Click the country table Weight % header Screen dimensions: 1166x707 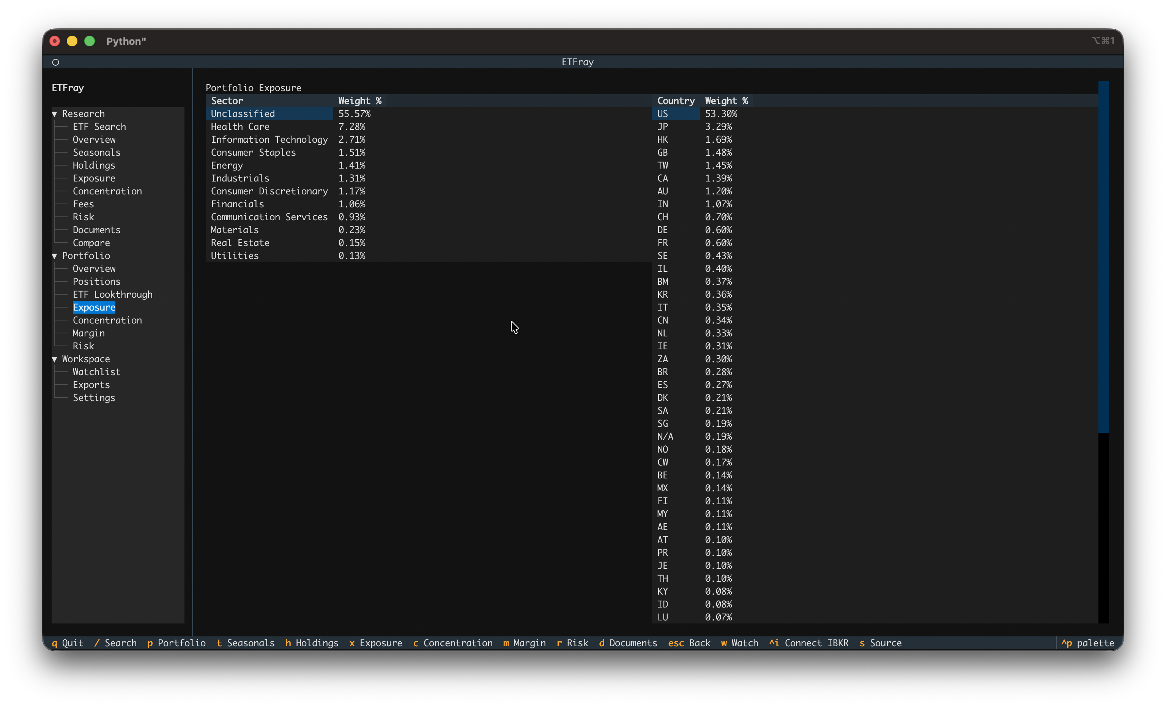click(x=726, y=101)
